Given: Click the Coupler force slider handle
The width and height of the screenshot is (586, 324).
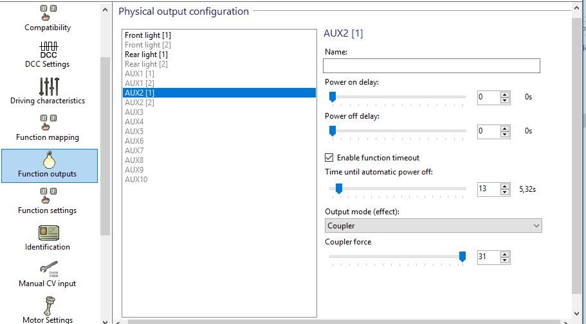Looking at the screenshot, I should tap(462, 257).
